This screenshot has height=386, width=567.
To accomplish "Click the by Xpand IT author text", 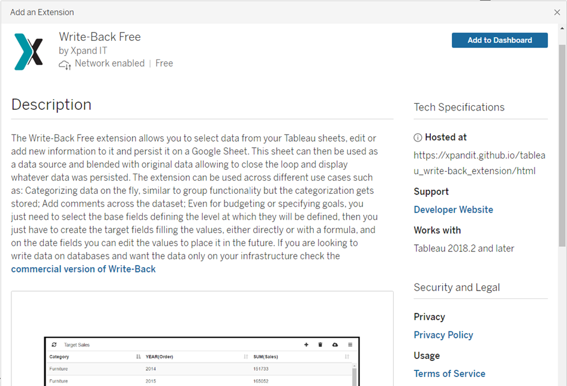I will [x=83, y=50].
